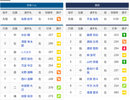Open player link 山村 崇嘉
The image size is (130, 100).
click(x=92, y=62)
